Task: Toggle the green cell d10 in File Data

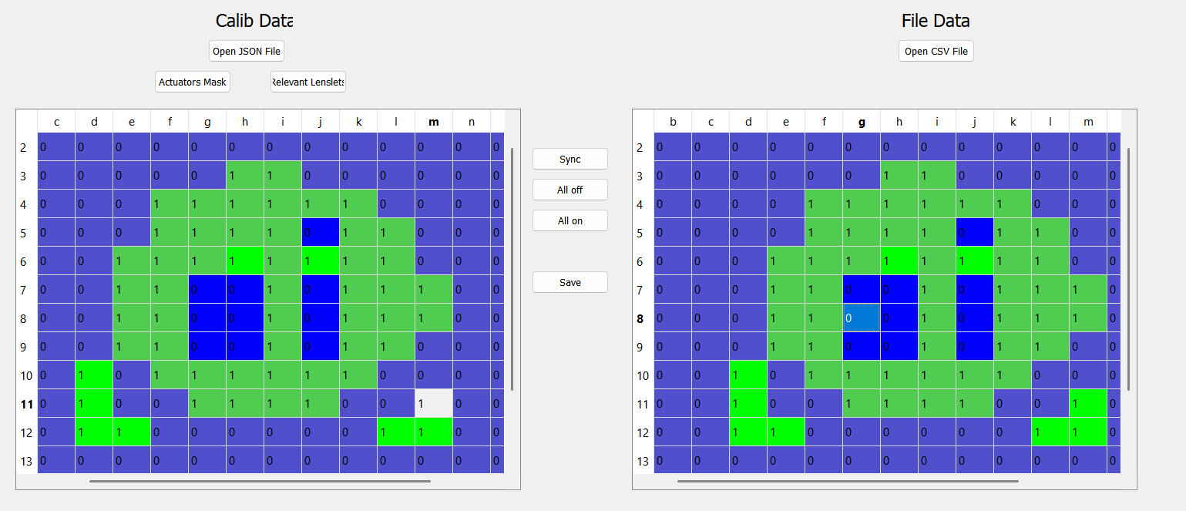Action: [748, 375]
